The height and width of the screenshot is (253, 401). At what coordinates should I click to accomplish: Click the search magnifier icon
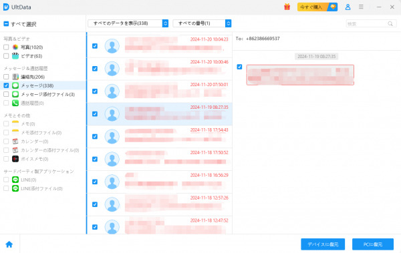point(390,23)
